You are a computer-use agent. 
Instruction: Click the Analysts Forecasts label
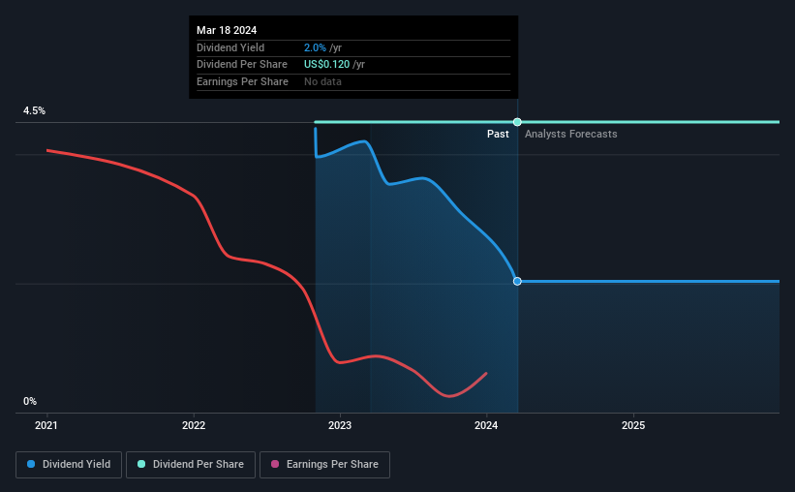pyautogui.click(x=571, y=134)
